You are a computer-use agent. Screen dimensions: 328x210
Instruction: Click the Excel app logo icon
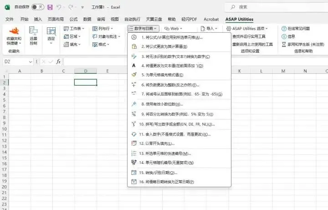[7, 7]
